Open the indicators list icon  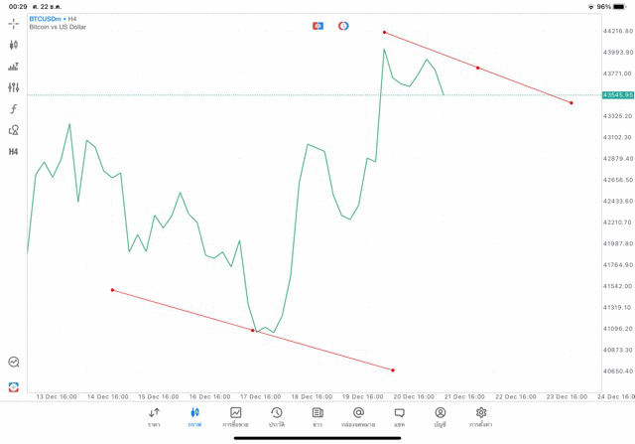tap(14, 67)
